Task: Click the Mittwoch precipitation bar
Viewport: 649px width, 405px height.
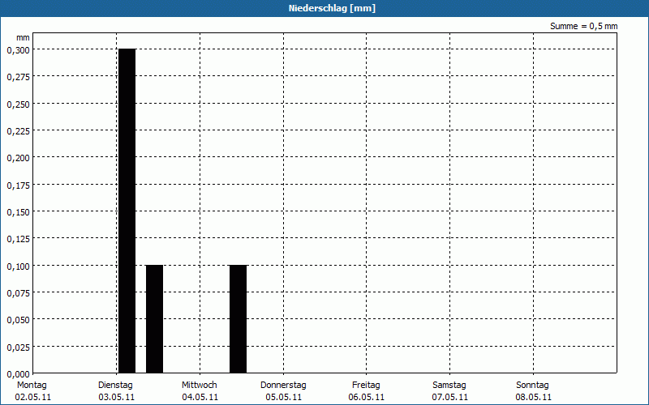Action: pyautogui.click(x=238, y=319)
